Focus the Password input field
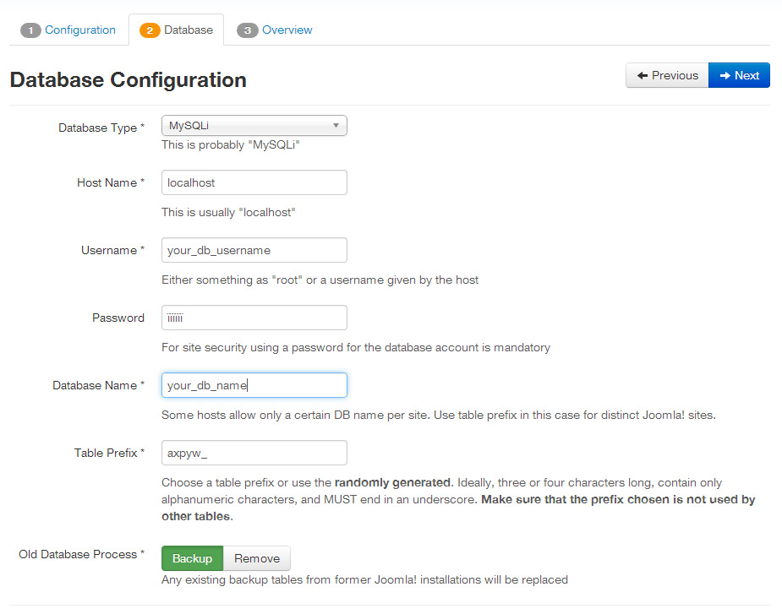The image size is (782, 614). coord(254,318)
